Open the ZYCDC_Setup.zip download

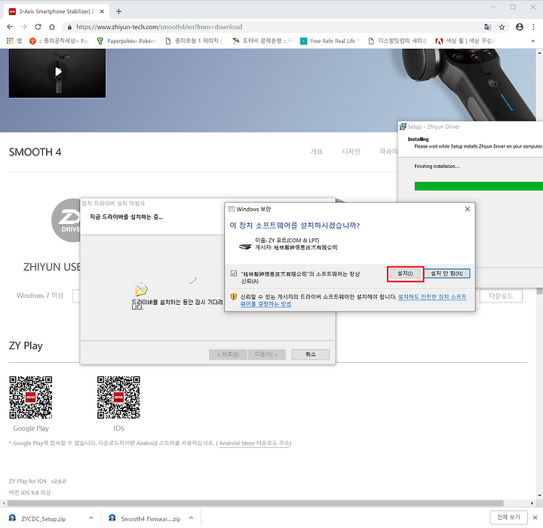point(44,519)
